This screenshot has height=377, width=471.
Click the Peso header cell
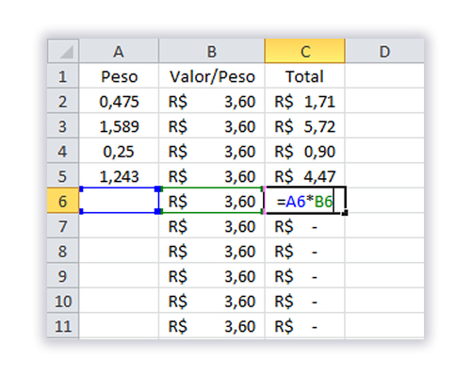click(x=119, y=76)
